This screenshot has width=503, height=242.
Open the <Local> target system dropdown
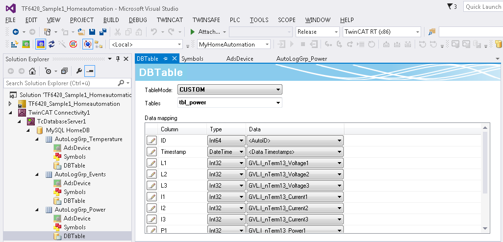(x=146, y=44)
